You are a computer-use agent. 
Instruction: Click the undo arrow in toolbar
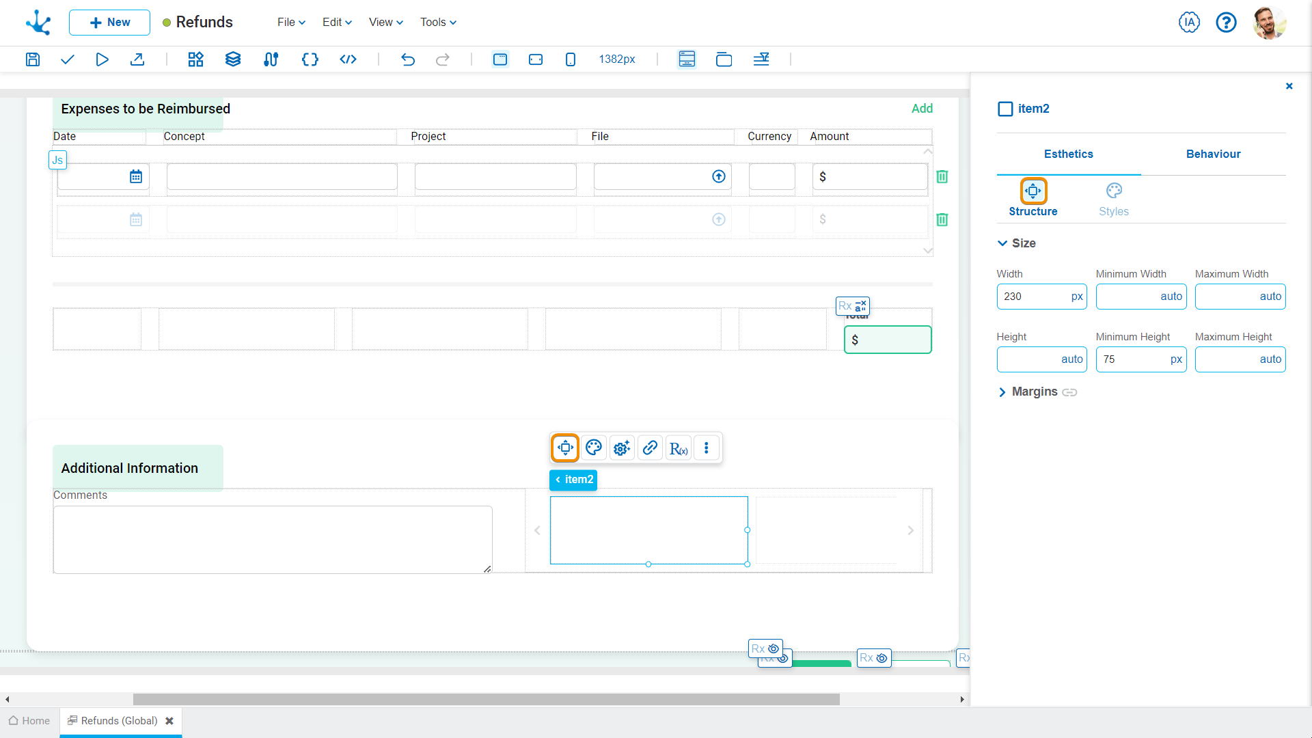(408, 59)
